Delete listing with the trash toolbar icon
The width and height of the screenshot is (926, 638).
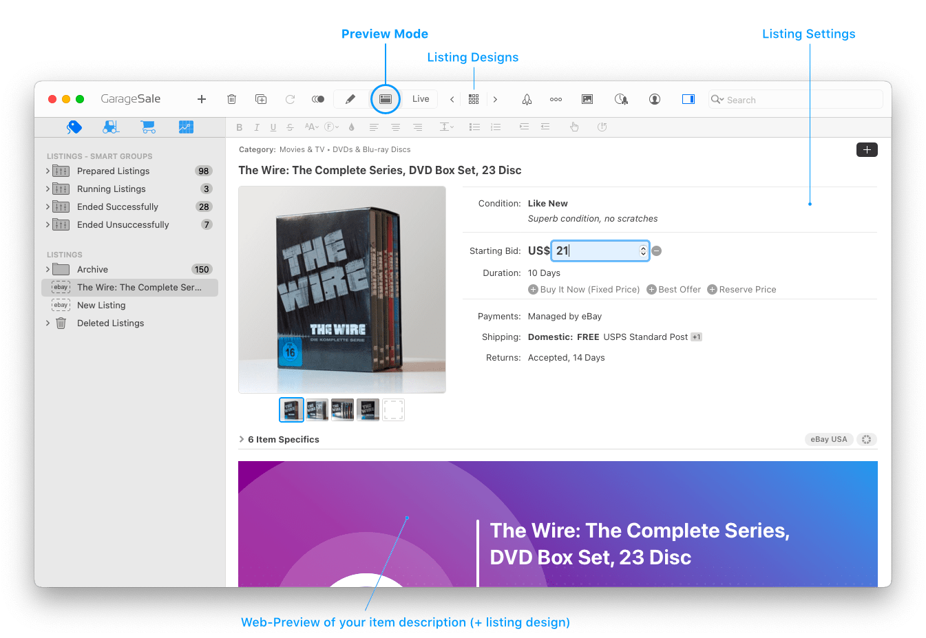coord(231,99)
